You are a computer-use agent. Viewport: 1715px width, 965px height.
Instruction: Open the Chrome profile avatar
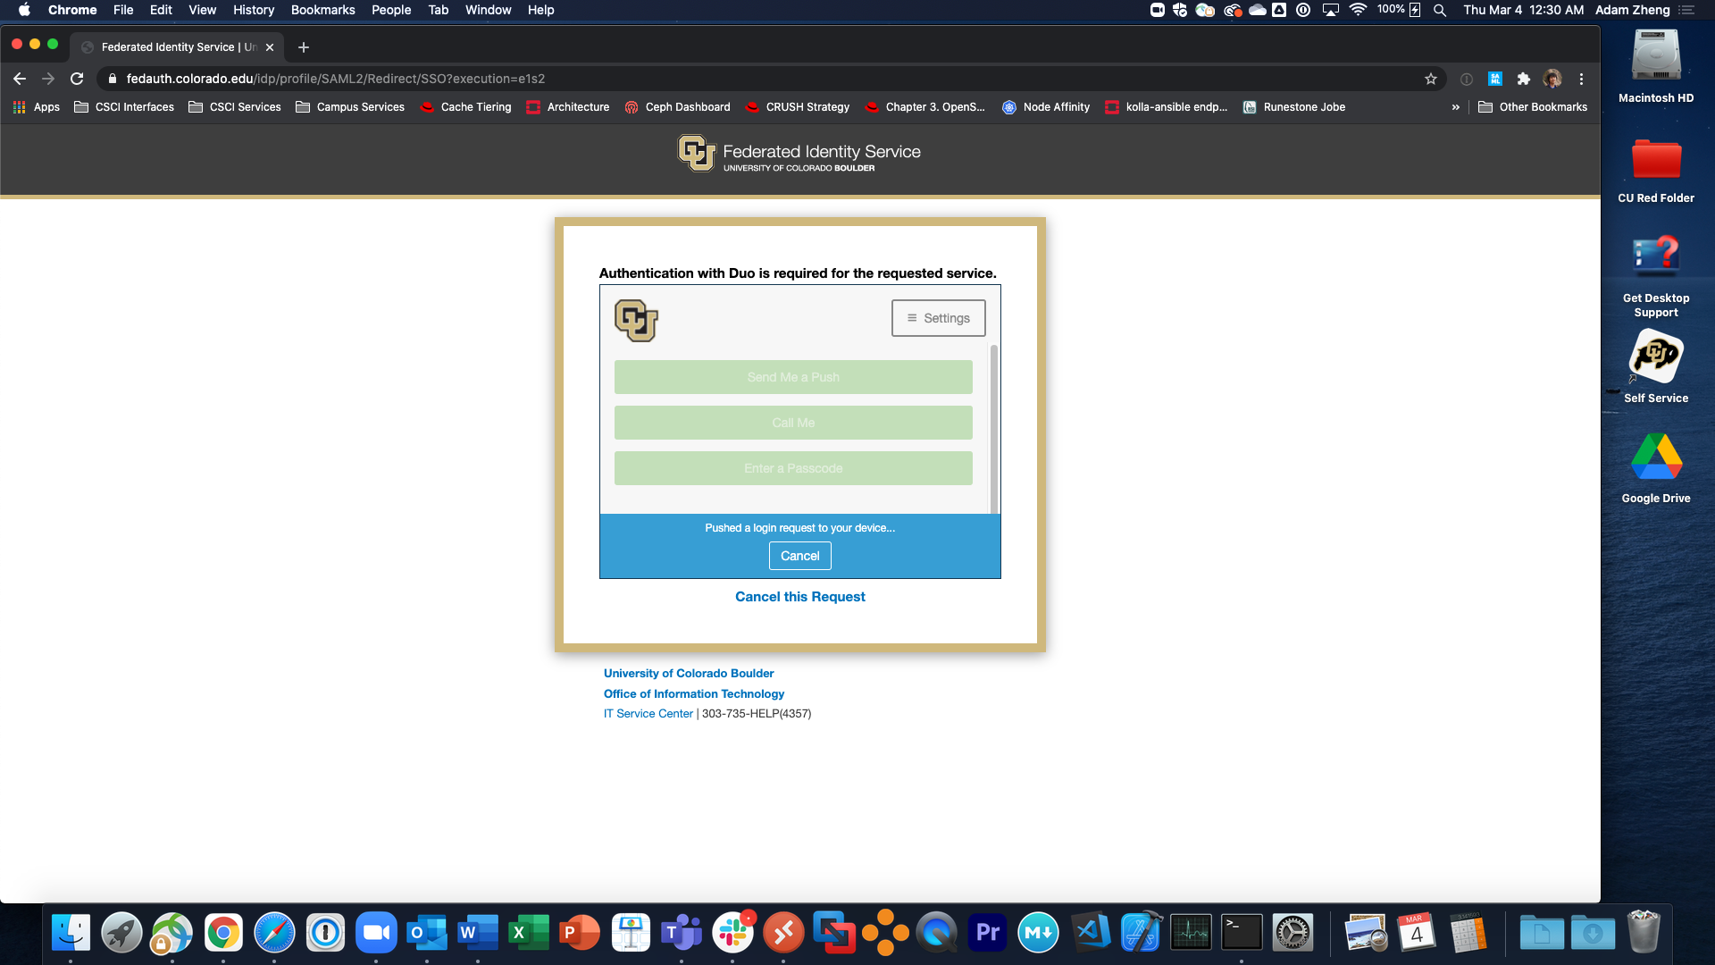[x=1552, y=79]
